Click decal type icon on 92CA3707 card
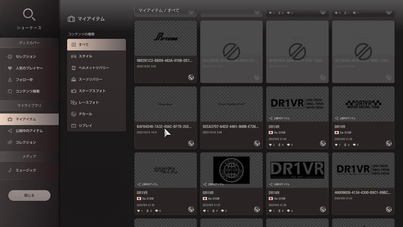The height and width of the screenshot is (227, 403). [x=257, y=143]
